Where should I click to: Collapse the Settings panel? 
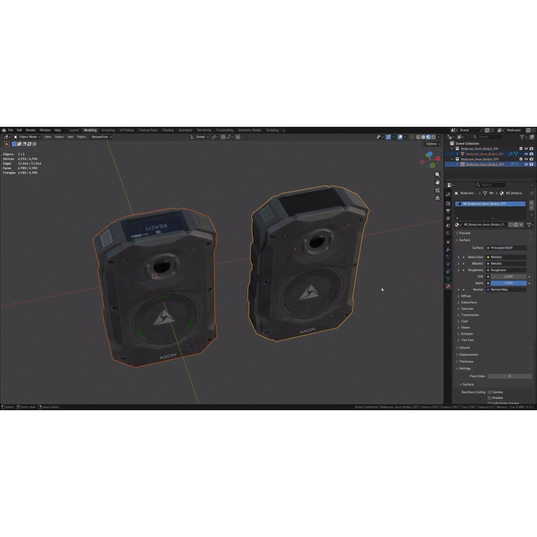click(457, 368)
